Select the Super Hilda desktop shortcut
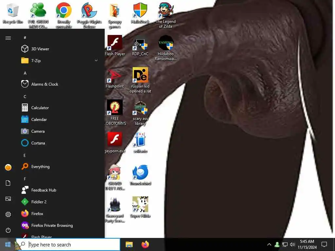The height and width of the screenshot is (251, 335). [140, 207]
